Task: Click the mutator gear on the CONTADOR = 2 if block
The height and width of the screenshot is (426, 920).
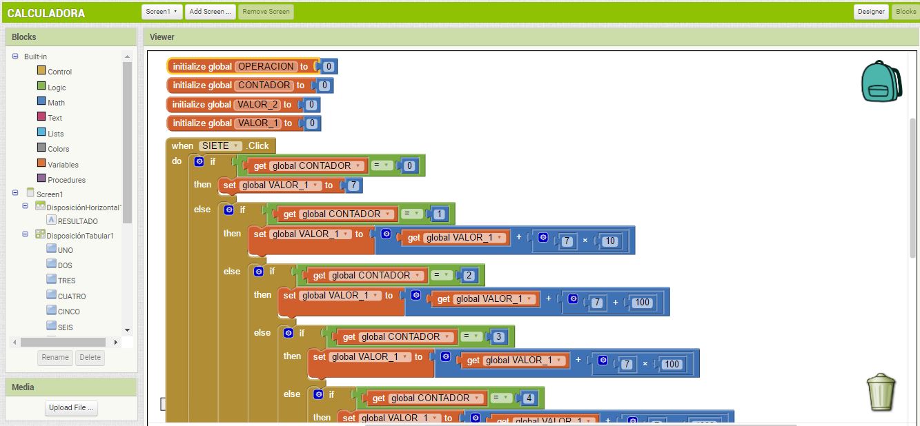Action: coord(259,271)
